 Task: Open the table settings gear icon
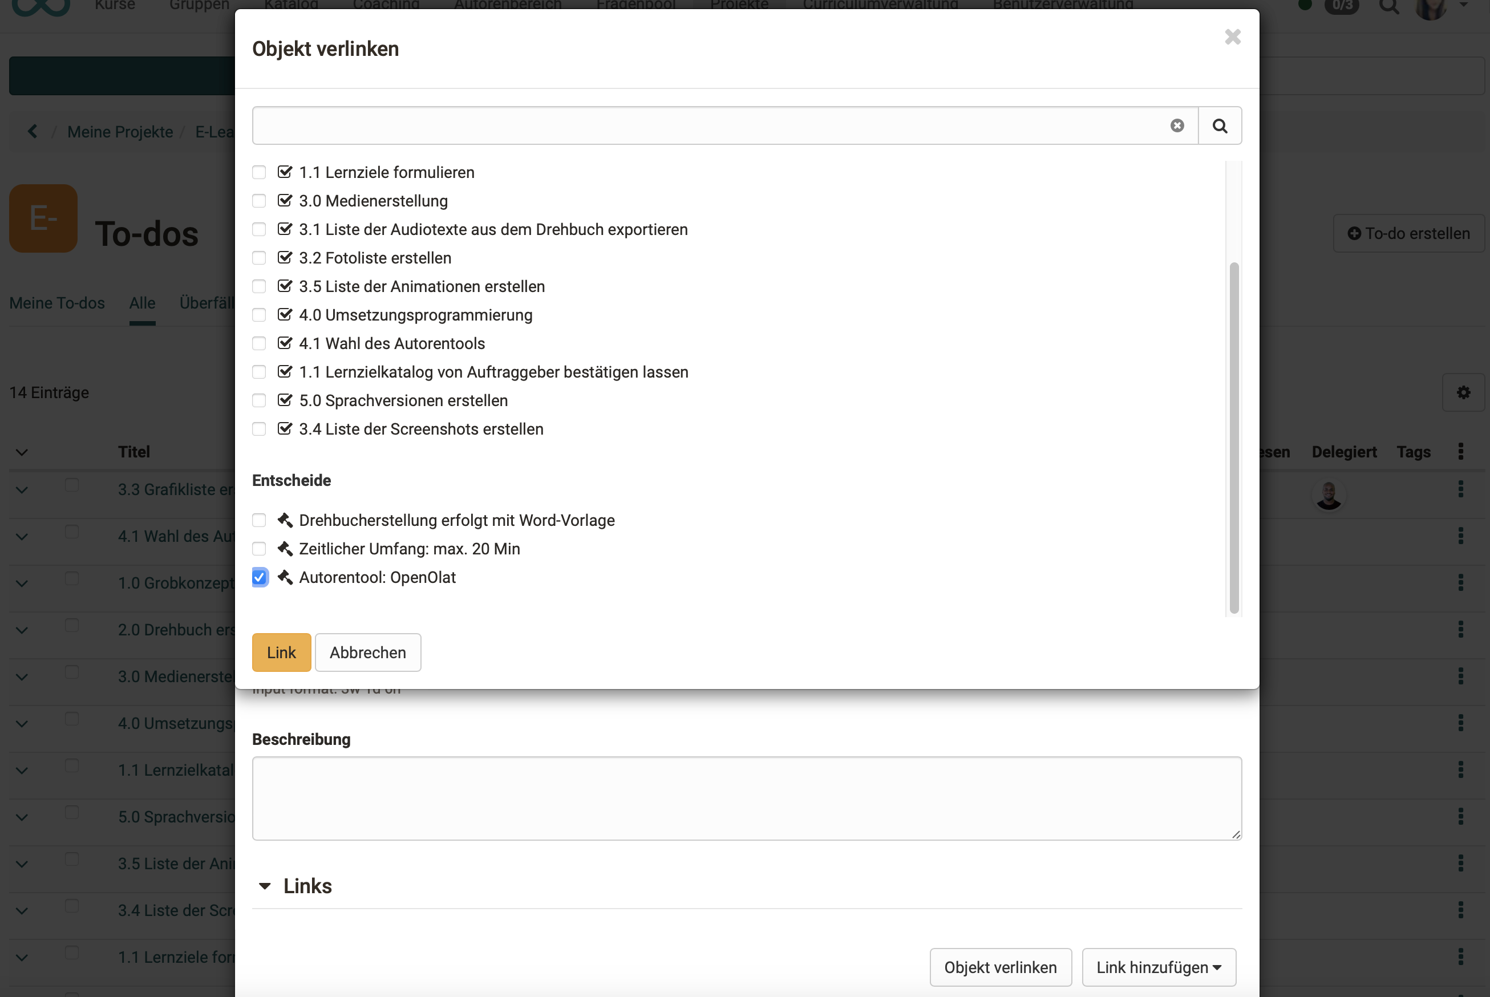(1463, 392)
